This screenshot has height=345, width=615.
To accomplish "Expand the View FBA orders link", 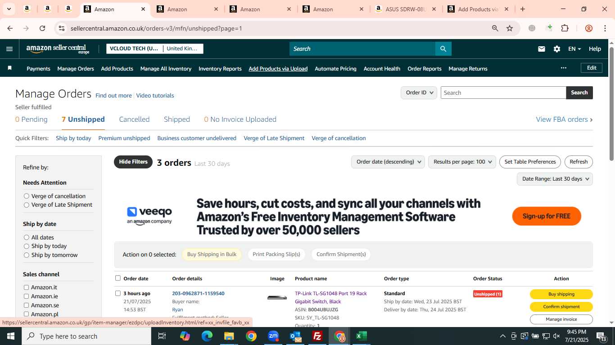I will point(564,119).
